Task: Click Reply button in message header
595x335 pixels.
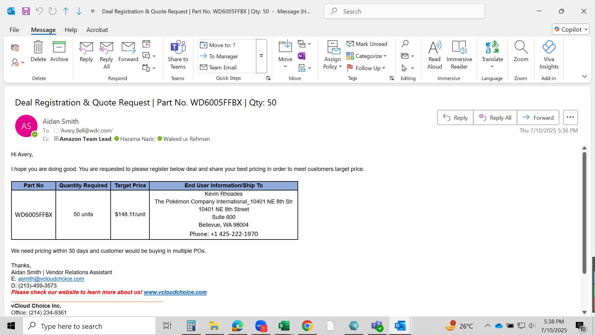Action: [x=455, y=118]
